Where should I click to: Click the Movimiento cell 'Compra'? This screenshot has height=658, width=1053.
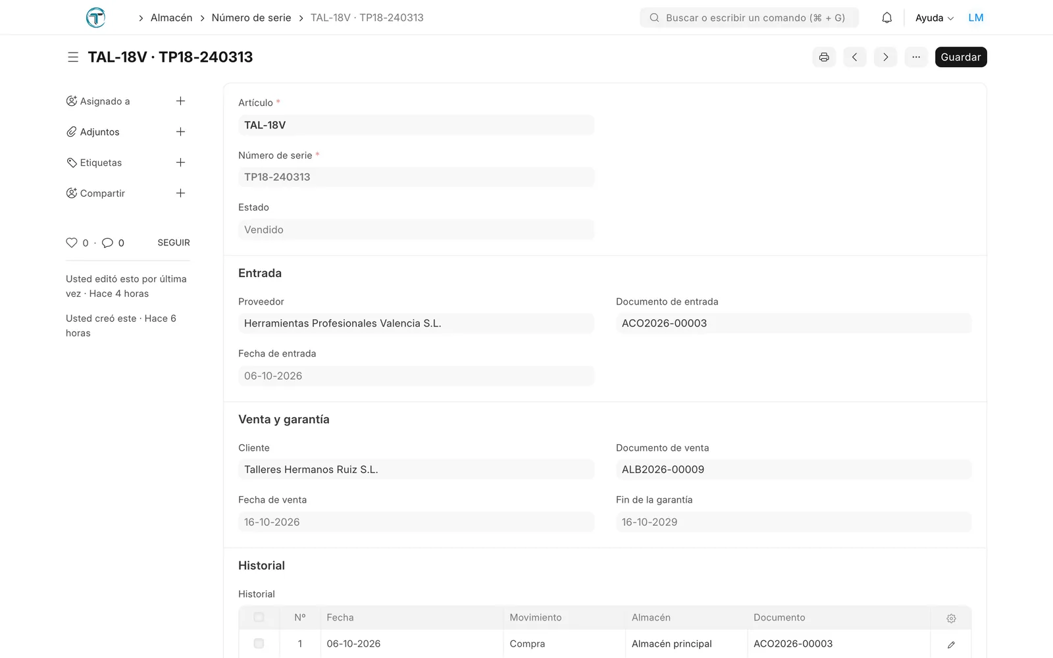[565, 644]
